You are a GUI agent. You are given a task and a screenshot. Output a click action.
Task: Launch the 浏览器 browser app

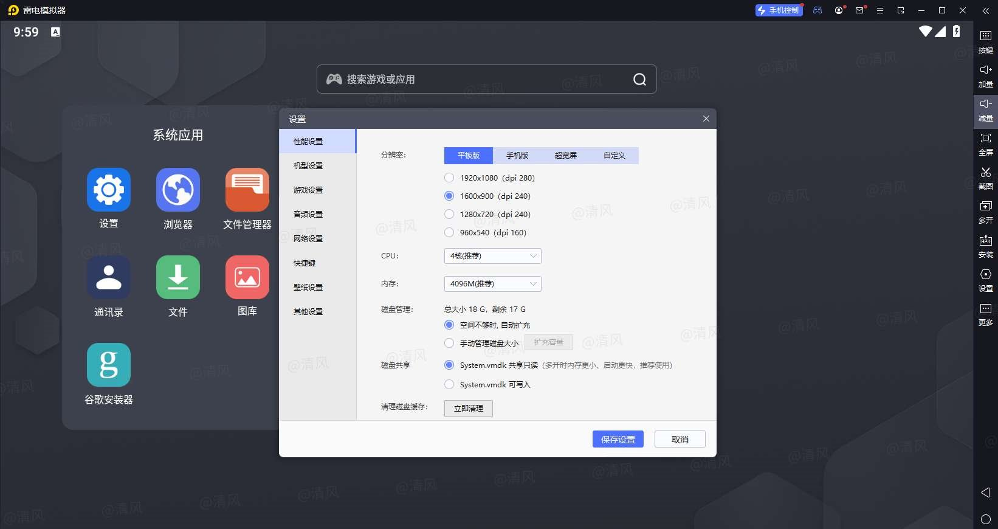tap(177, 190)
